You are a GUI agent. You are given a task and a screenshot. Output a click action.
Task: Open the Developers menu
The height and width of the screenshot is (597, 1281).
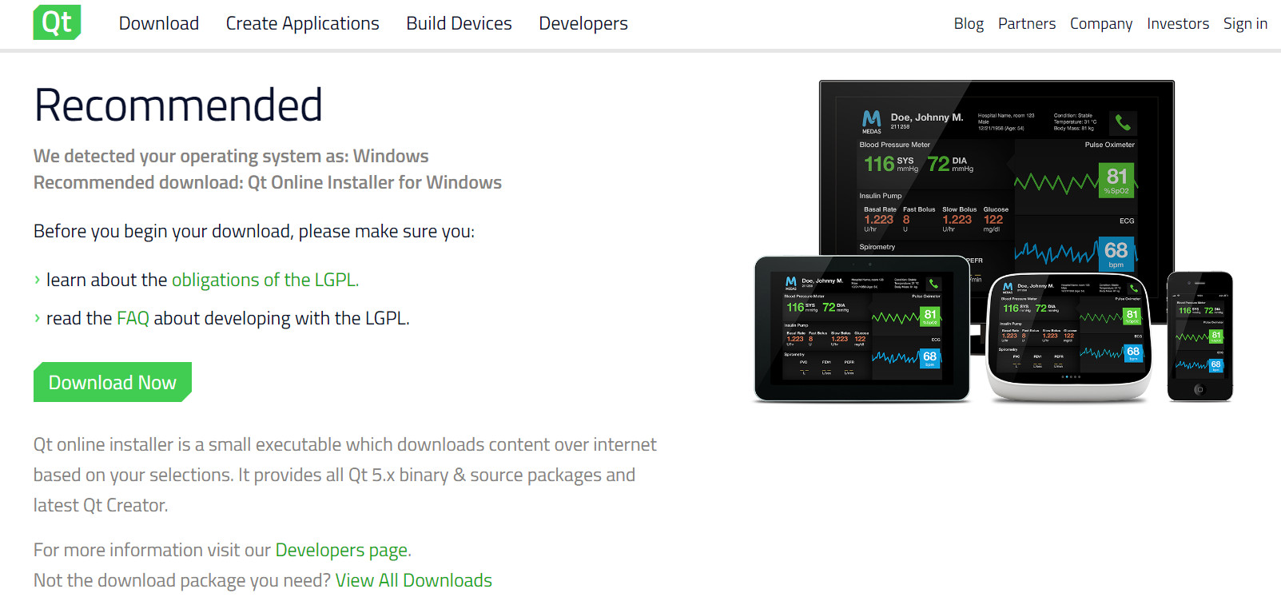pos(583,24)
